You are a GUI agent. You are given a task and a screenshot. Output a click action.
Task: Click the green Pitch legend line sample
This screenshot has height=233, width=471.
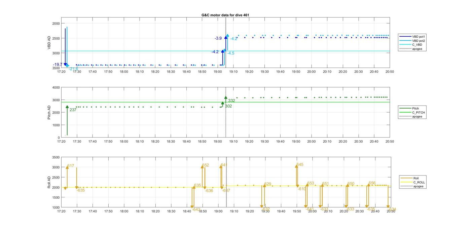point(405,108)
